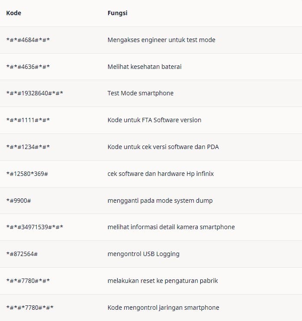
Task: Click 'Kode untuk FTA Software version' text
Action: [x=154, y=120]
